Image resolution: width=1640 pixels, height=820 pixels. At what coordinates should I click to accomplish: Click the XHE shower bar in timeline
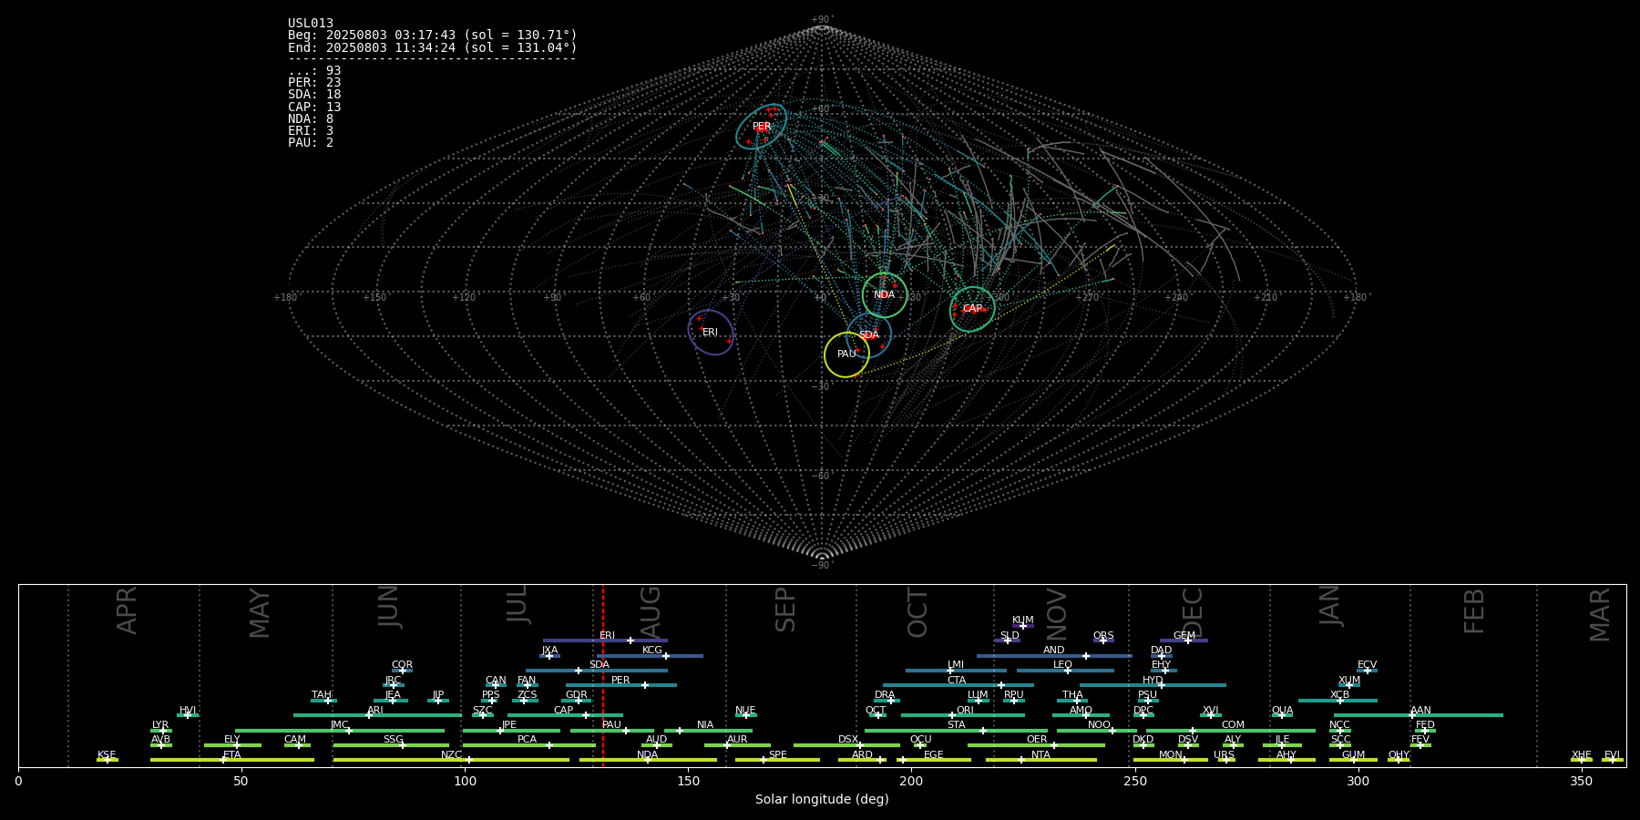point(1582,760)
